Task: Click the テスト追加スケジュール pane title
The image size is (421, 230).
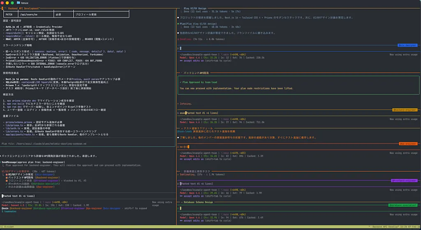Action: pos(198,129)
